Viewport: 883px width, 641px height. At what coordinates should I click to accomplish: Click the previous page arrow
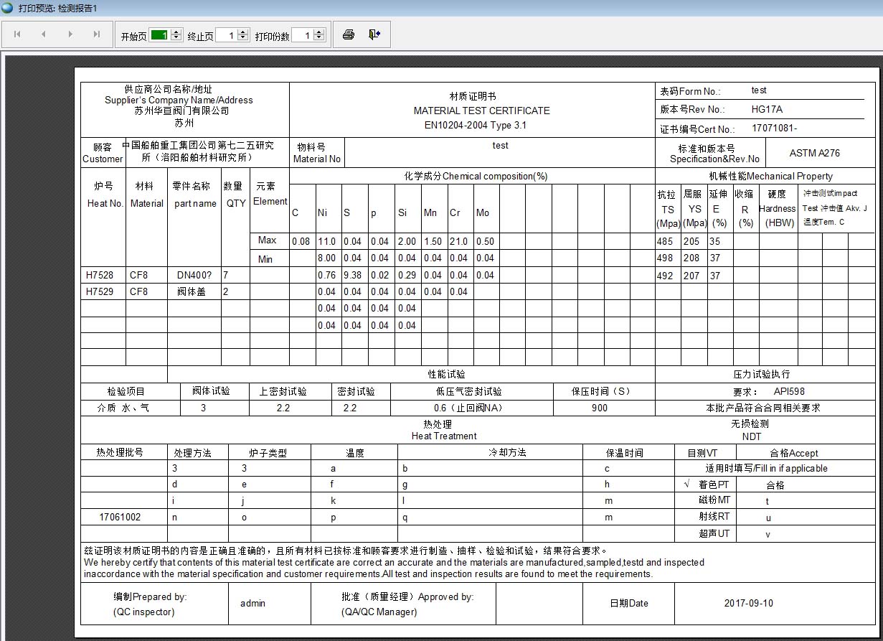tap(43, 34)
